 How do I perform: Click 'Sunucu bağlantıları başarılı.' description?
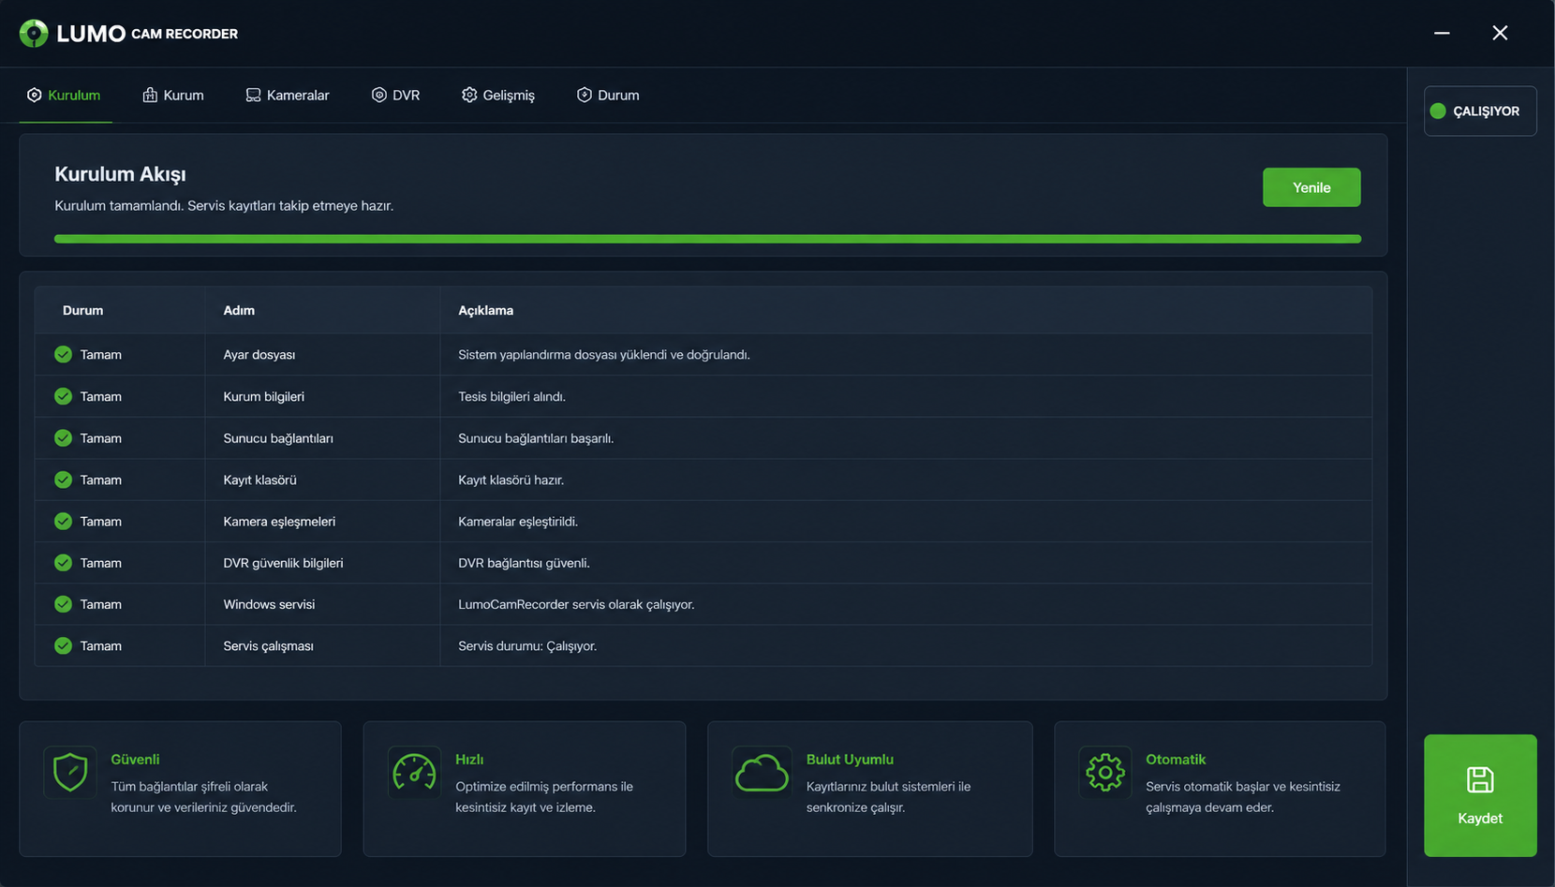coord(536,437)
